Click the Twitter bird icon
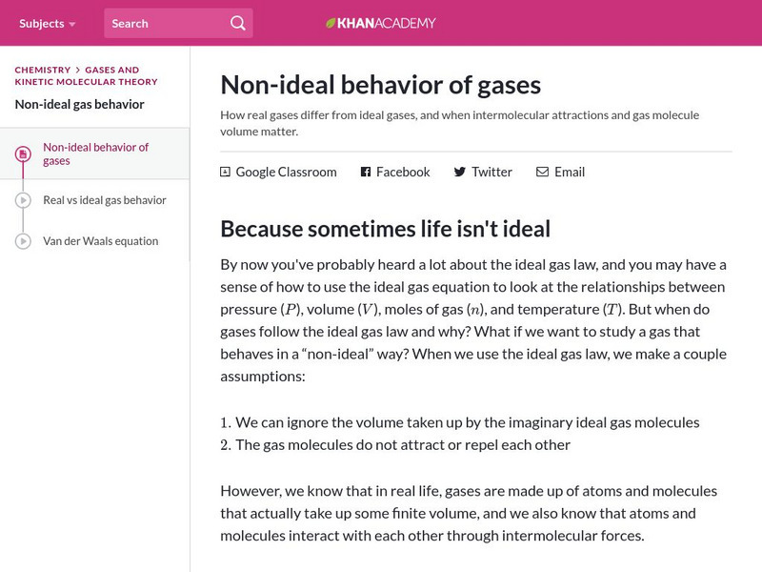Viewport: 762px width, 572px height. (x=460, y=173)
